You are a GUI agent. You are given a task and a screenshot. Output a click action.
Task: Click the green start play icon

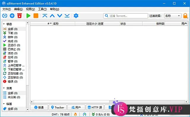coord(28,16)
